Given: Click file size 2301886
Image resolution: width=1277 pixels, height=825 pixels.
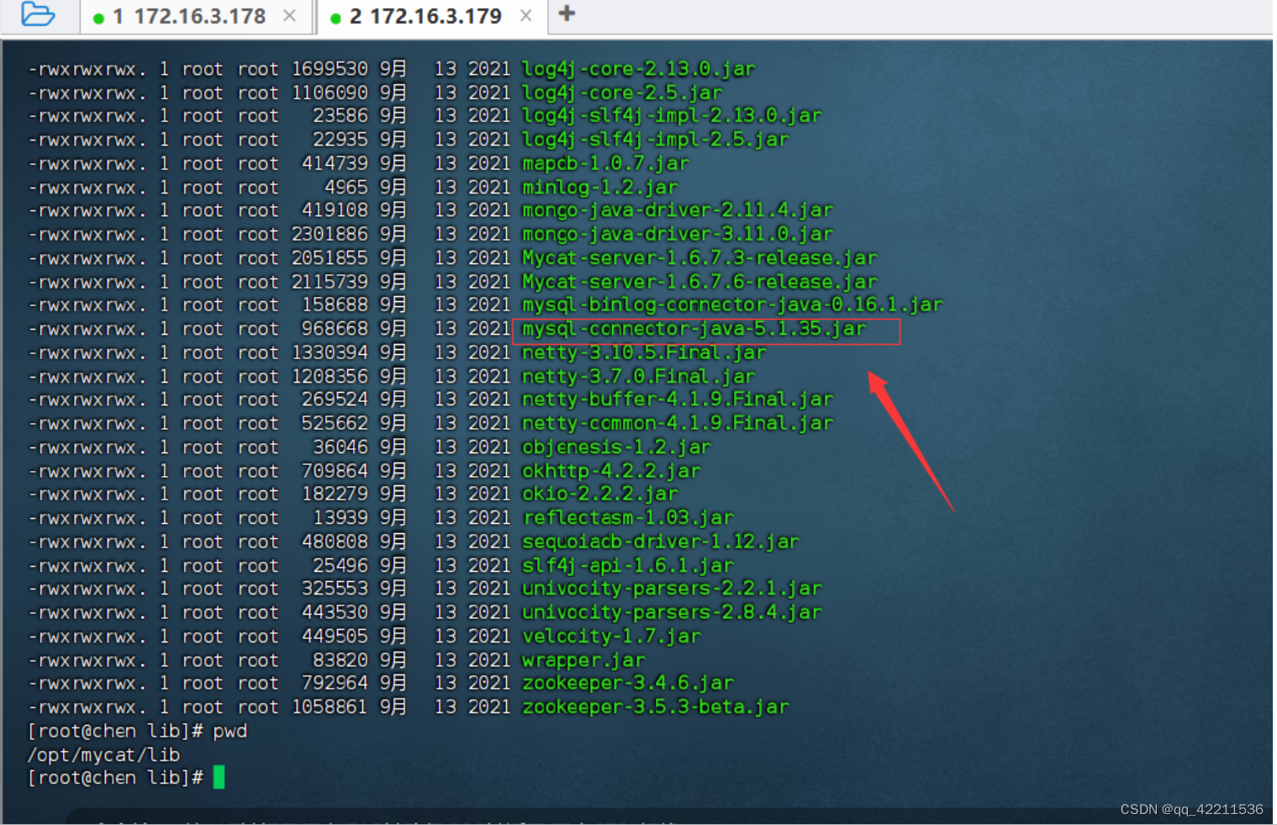Looking at the screenshot, I should [330, 235].
